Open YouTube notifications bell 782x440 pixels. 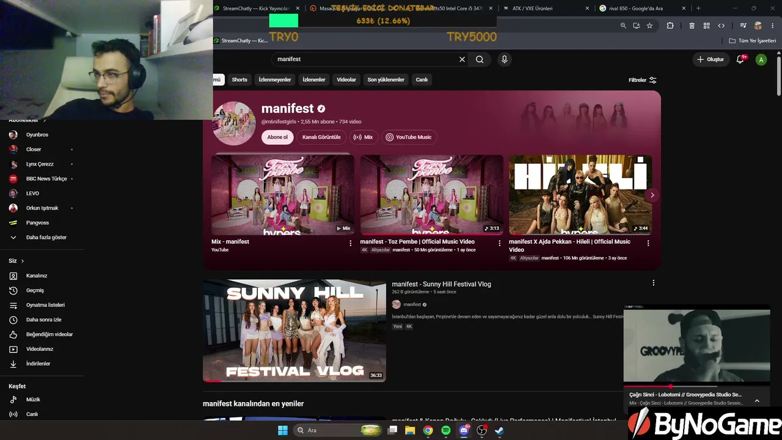[740, 59]
